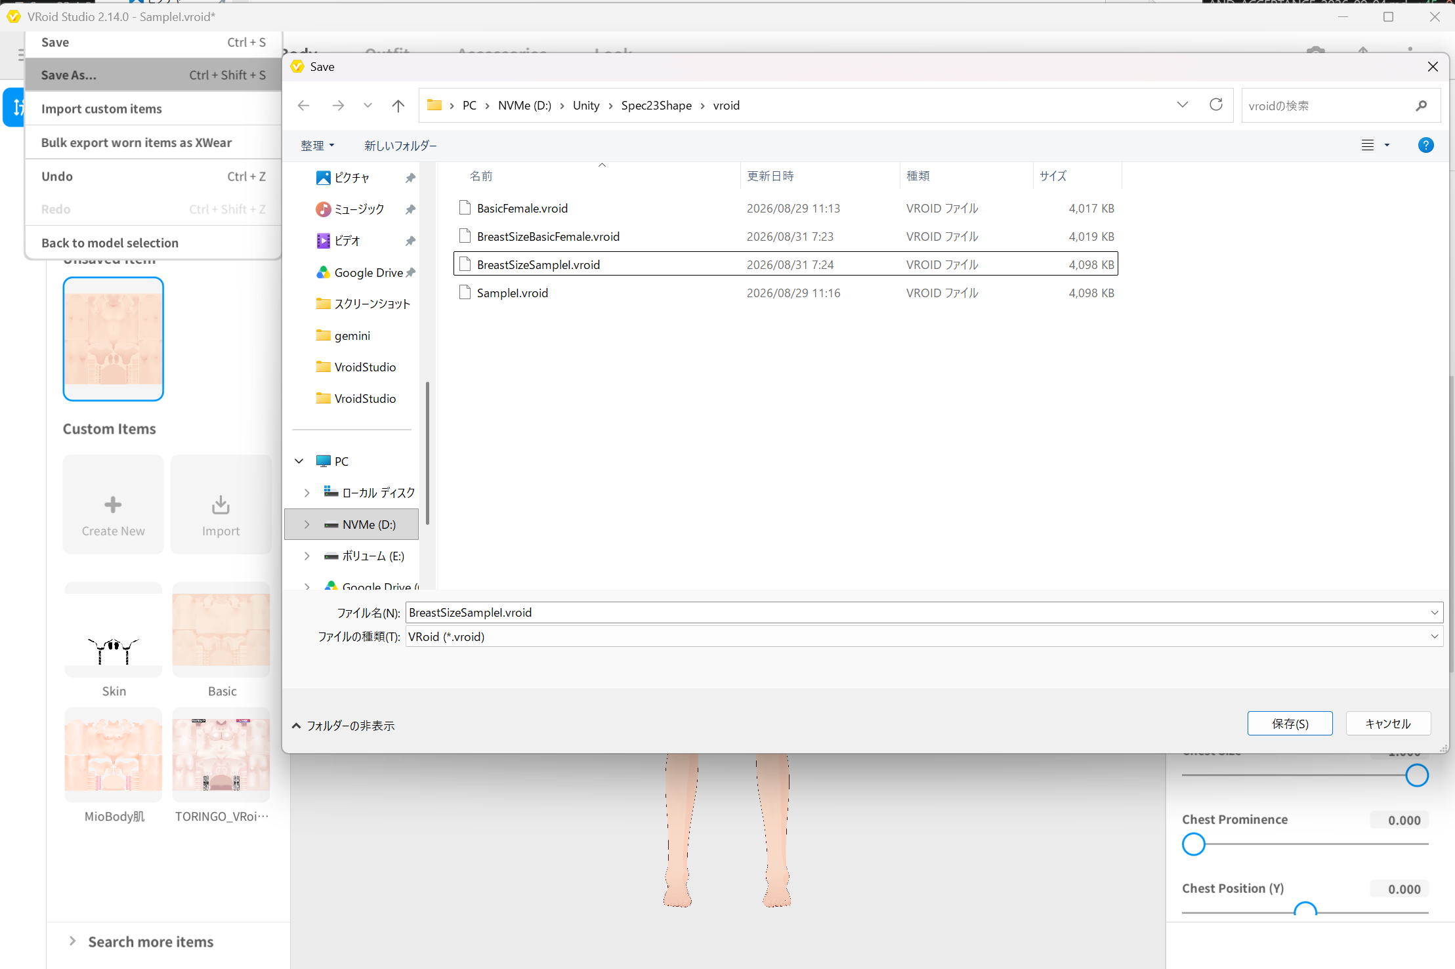
Task: Click Import custom item tile
Action: (221, 505)
